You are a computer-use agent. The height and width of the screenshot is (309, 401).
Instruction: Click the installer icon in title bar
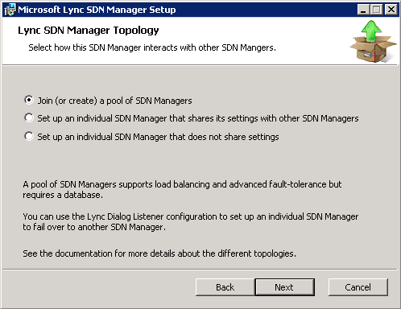tap(10, 10)
